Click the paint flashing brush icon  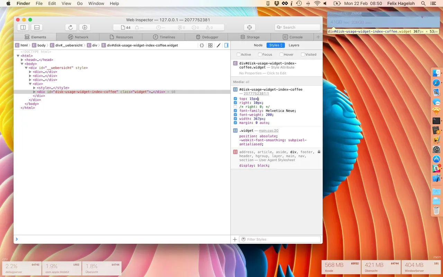[218, 45]
